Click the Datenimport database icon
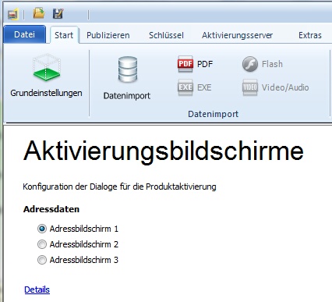Viewport: 332px width, 302px height. 128,69
